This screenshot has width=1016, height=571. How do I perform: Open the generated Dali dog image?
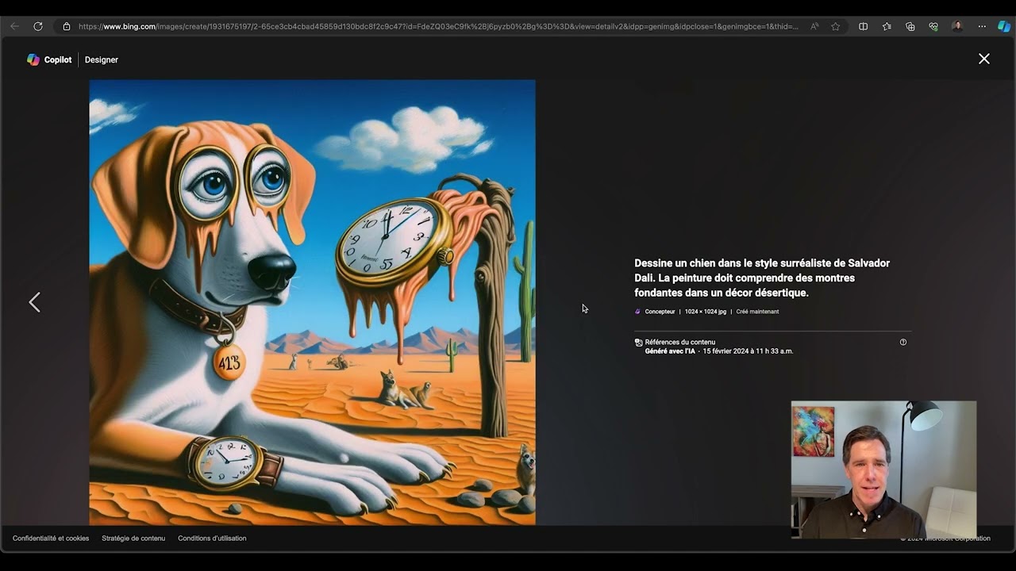point(312,302)
